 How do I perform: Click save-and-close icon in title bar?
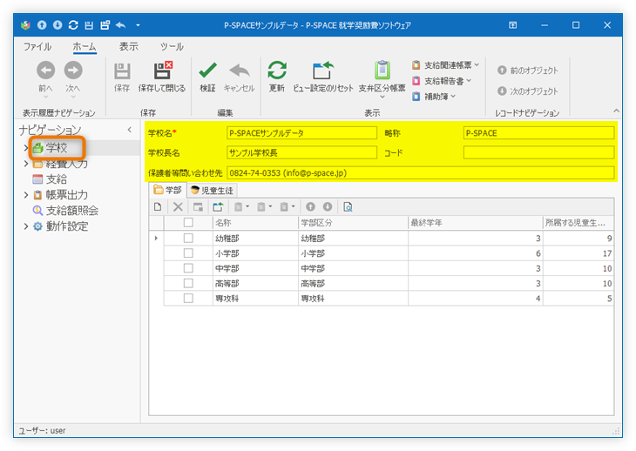point(105,25)
